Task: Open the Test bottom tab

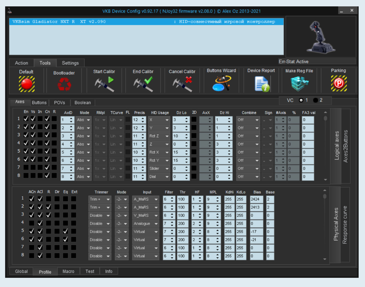Action: pyautogui.click(x=90, y=271)
